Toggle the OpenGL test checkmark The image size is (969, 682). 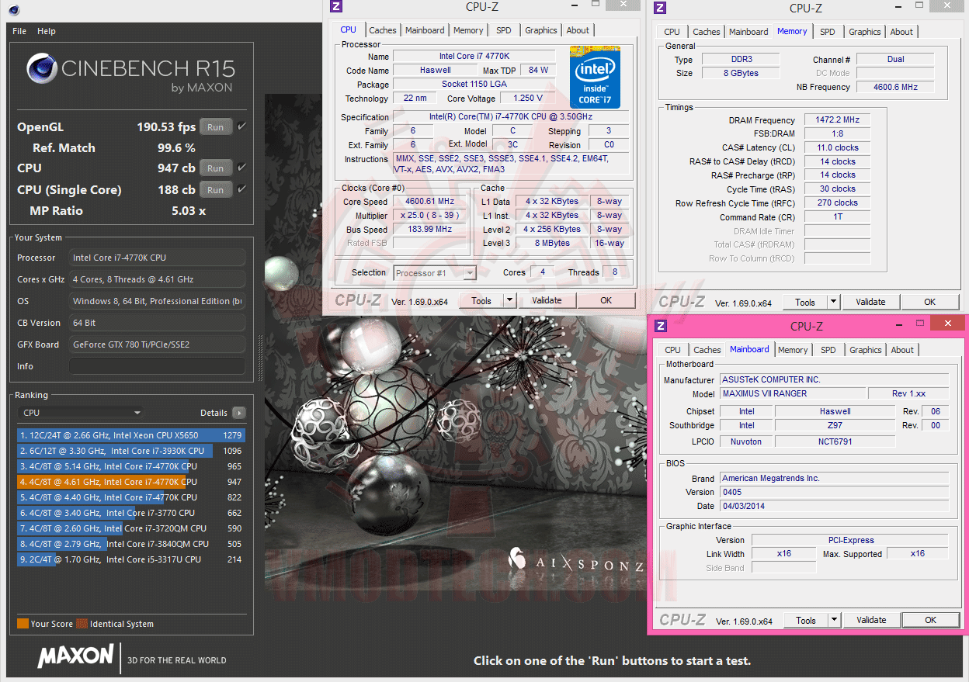click(x=241, y=126)
